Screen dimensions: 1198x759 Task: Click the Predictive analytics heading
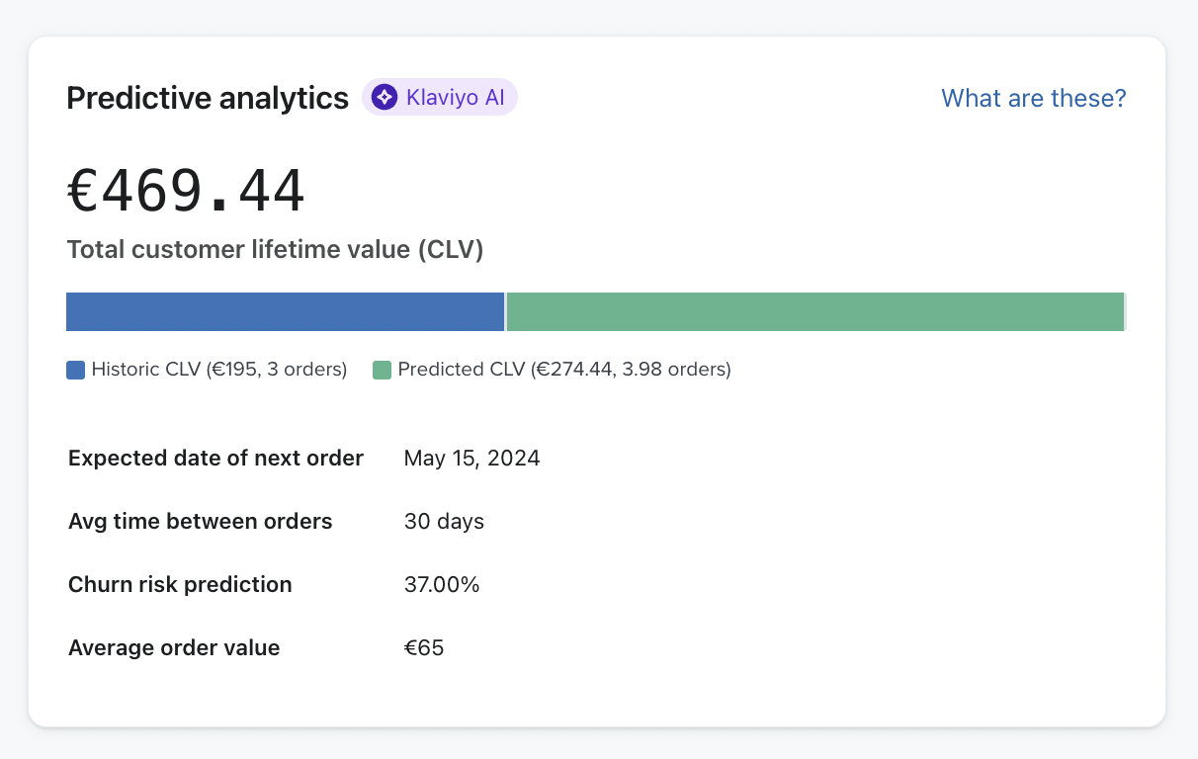(208, 98)
